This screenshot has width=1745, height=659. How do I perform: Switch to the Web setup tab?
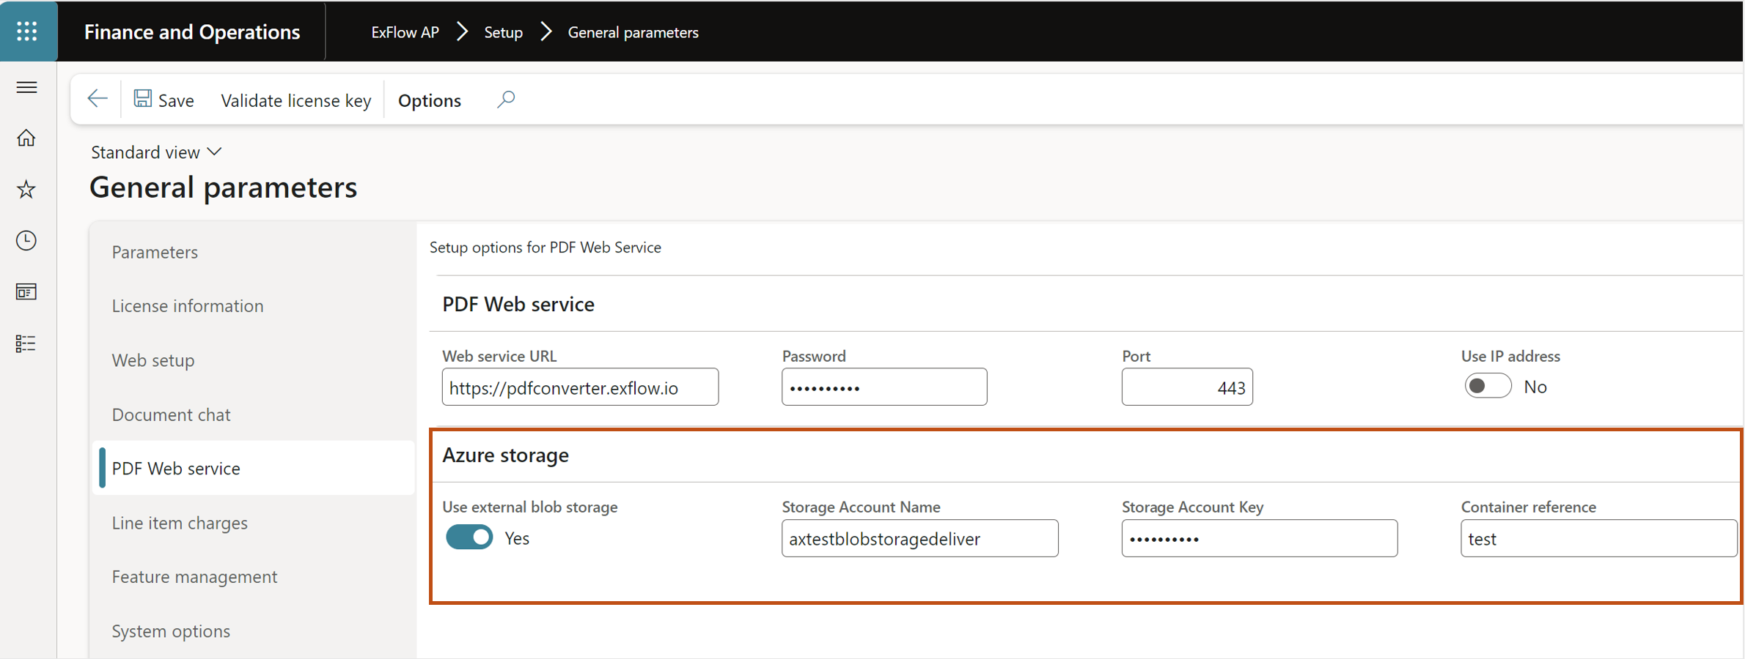(153, 360)
